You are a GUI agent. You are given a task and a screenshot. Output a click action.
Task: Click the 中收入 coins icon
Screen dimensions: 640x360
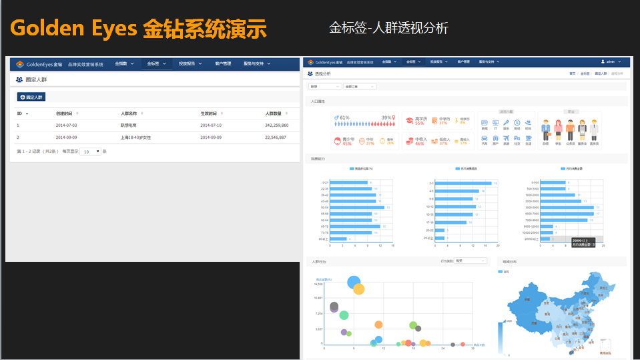(x=409, y=142)
